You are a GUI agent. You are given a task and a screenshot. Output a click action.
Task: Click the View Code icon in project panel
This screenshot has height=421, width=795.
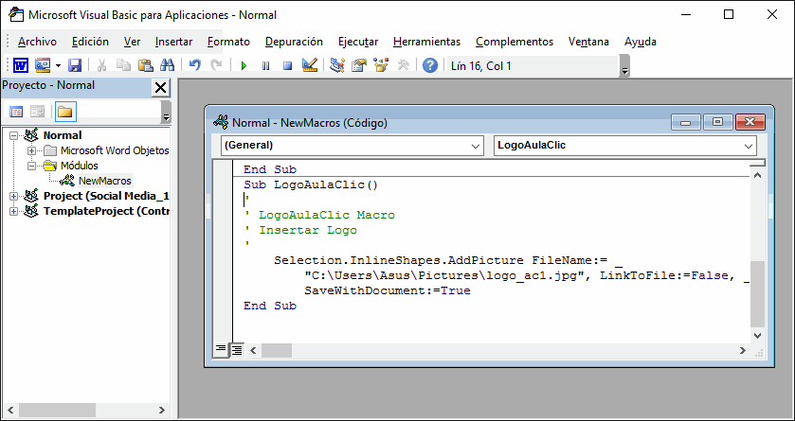point(17,112)
